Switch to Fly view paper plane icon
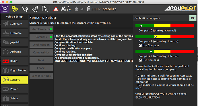This screenshot has height=106, width=198. point(35,9)
